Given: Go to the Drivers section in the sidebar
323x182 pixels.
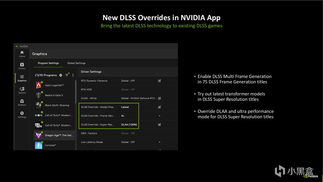Looking at the screenshot, I should (x=22, y=66).
